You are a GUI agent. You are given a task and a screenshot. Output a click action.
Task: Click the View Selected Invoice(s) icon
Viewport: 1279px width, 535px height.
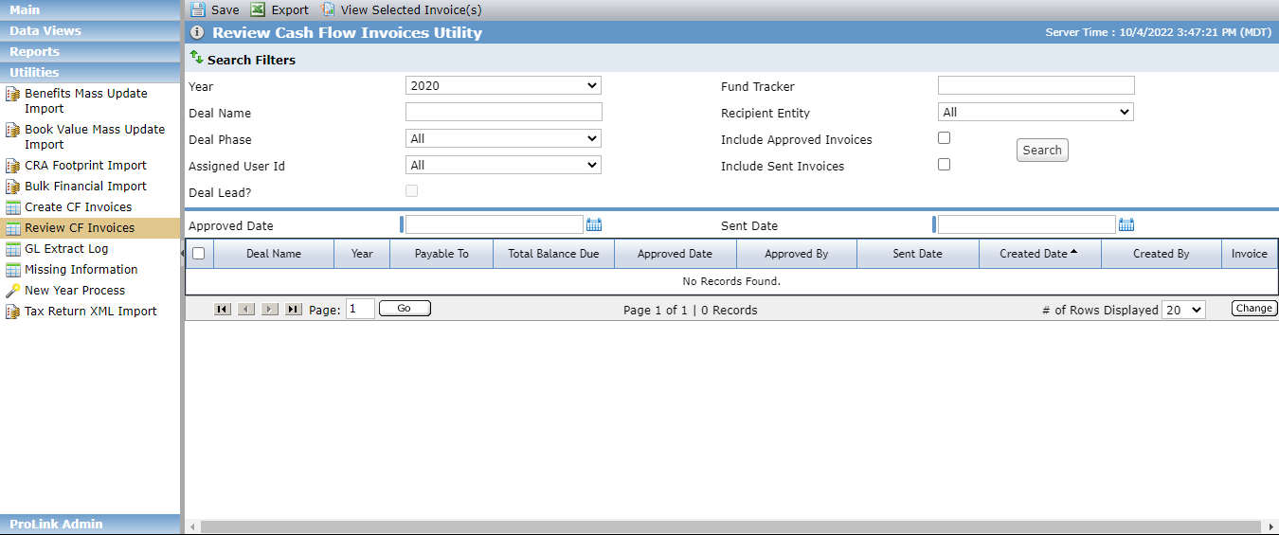click(x=328, y=9)
